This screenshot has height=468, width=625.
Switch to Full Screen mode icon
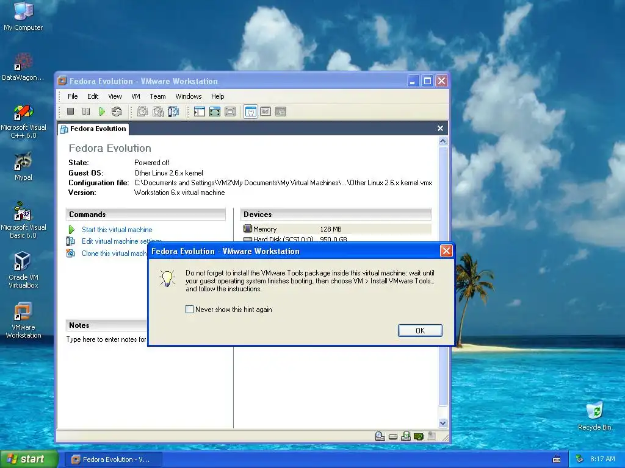(215, 112)
